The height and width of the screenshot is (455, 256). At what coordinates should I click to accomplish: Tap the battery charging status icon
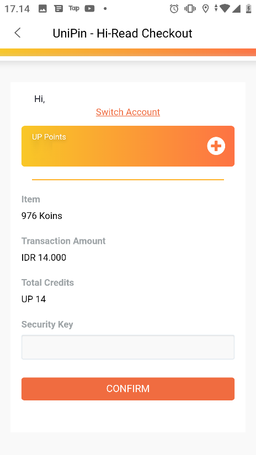(248, 8)
